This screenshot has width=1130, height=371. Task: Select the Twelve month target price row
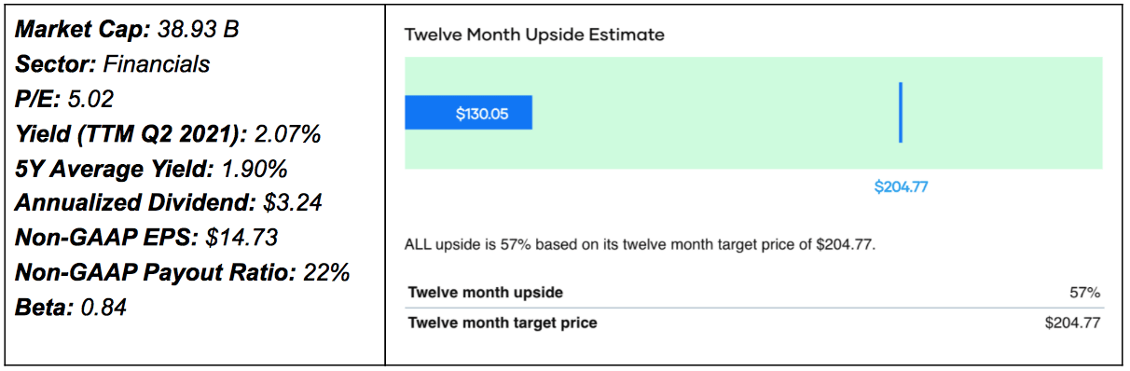click(x=754, y=323)
